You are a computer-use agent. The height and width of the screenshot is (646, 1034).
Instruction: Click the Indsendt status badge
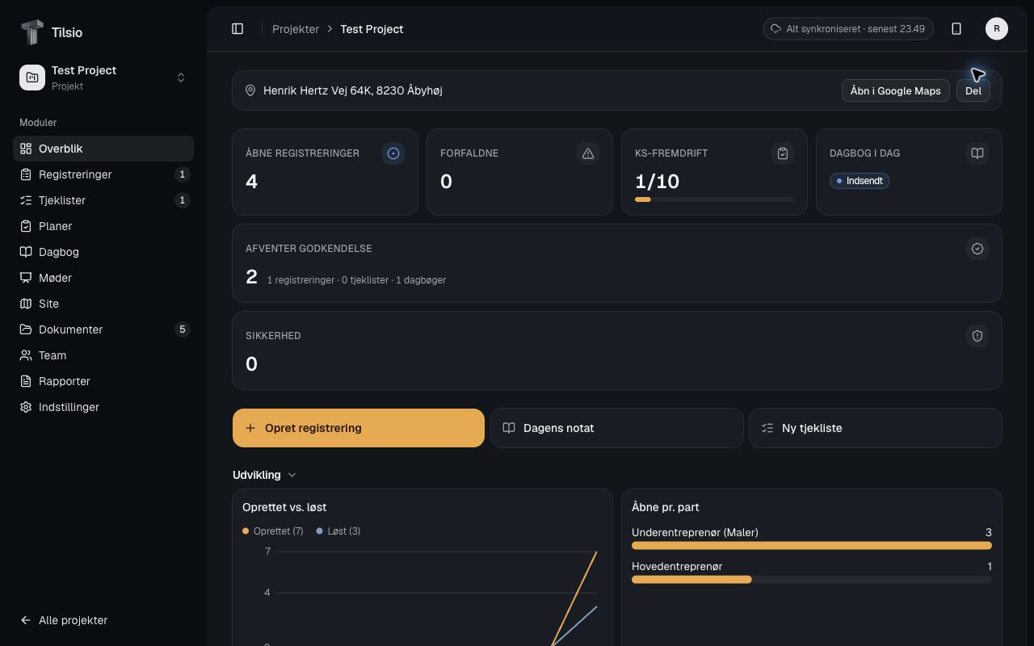coord(860,181)
